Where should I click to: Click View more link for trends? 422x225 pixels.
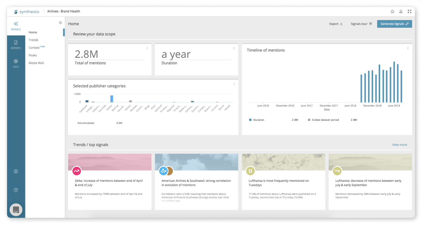click(400, 145)
